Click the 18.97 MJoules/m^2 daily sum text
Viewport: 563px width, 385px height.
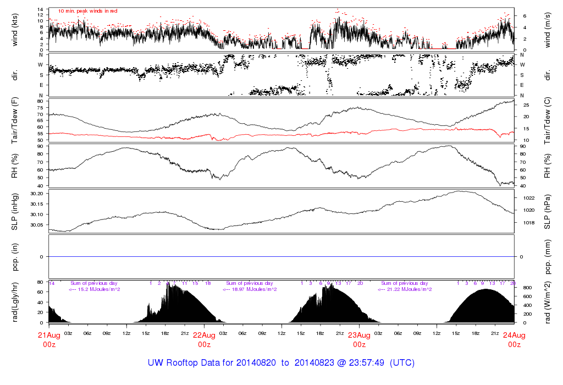250,289
